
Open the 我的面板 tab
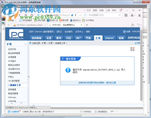tap(37, 38)
